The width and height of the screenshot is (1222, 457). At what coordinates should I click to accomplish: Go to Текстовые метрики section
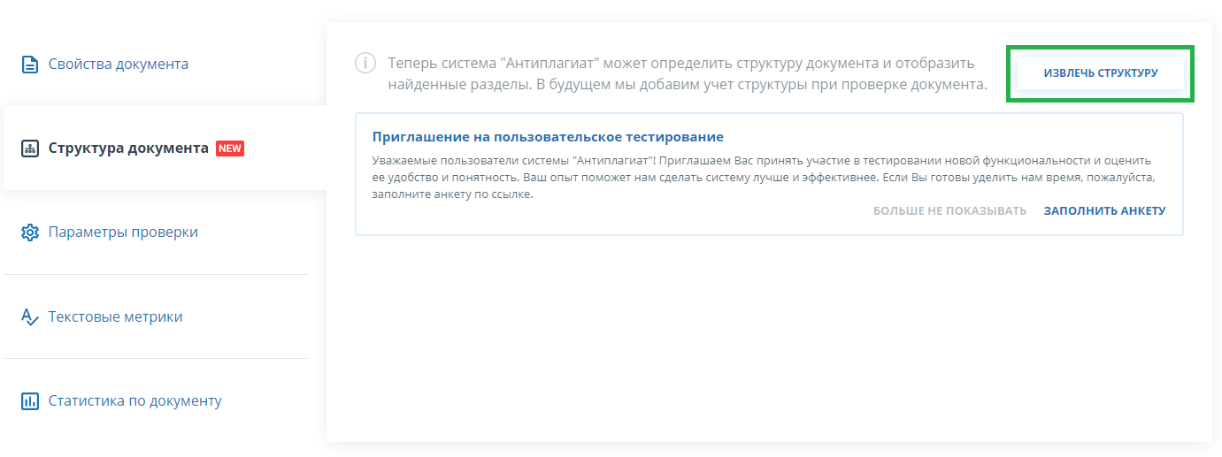[x=115, y=317]
